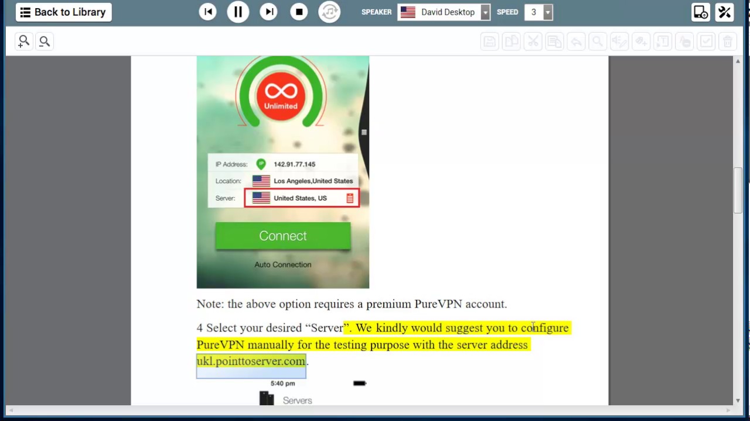Click the add tag icon
The width and height of the screenshot is (750, 421).
[641, 42]
